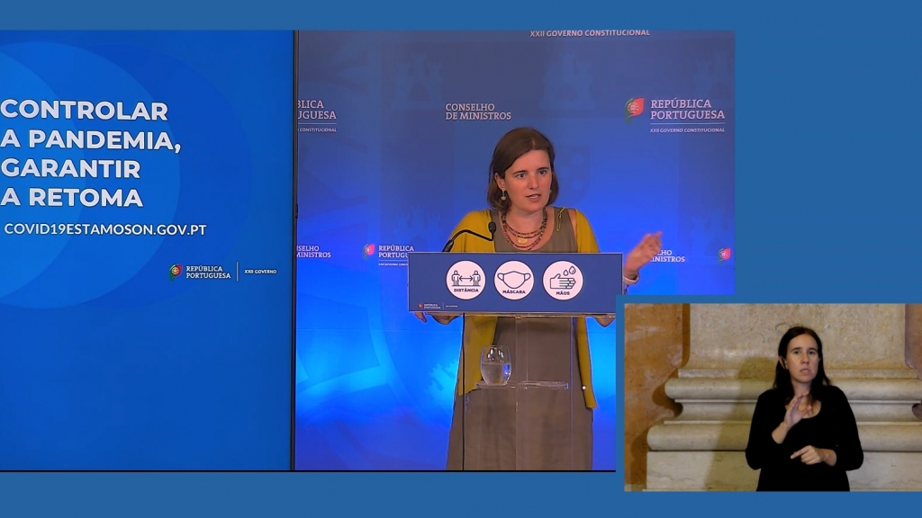Click the Distância social distancing icon
Image resolution: width=922 pixels, height=518 pixels.
(466, 279)
